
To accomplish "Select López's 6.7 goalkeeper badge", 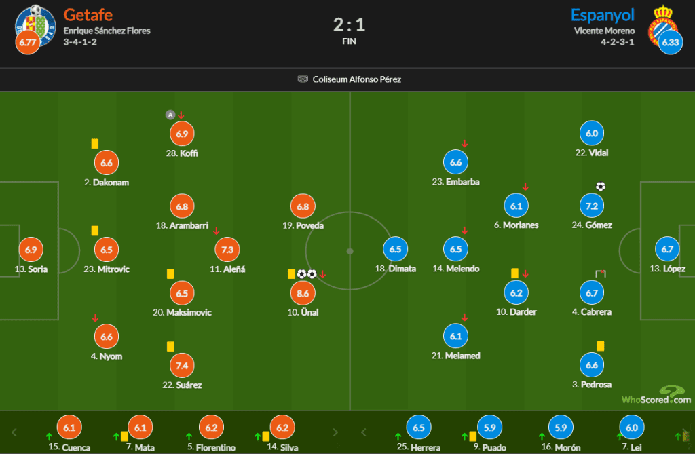I will [x=667, y=249].
